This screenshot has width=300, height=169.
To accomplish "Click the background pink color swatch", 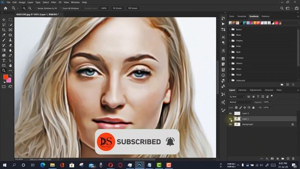I will (x=9, y=80).
